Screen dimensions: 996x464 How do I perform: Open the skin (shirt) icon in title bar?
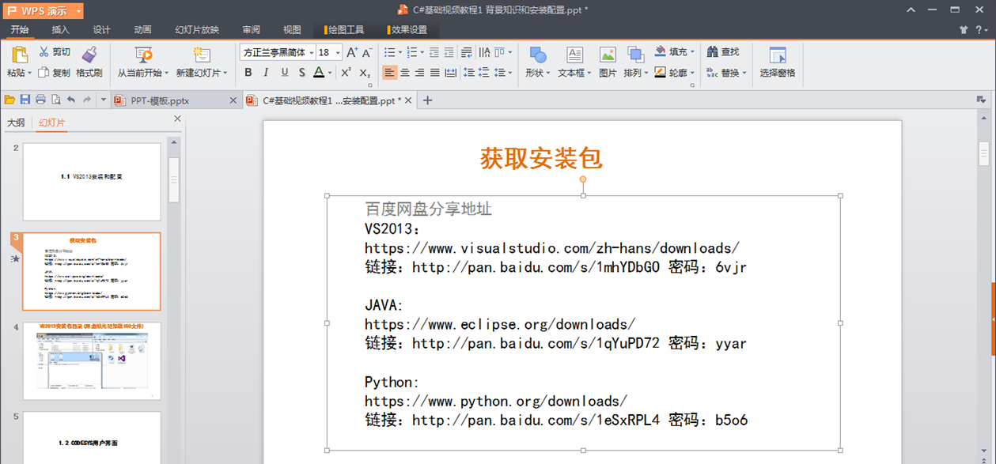point(964,30)
